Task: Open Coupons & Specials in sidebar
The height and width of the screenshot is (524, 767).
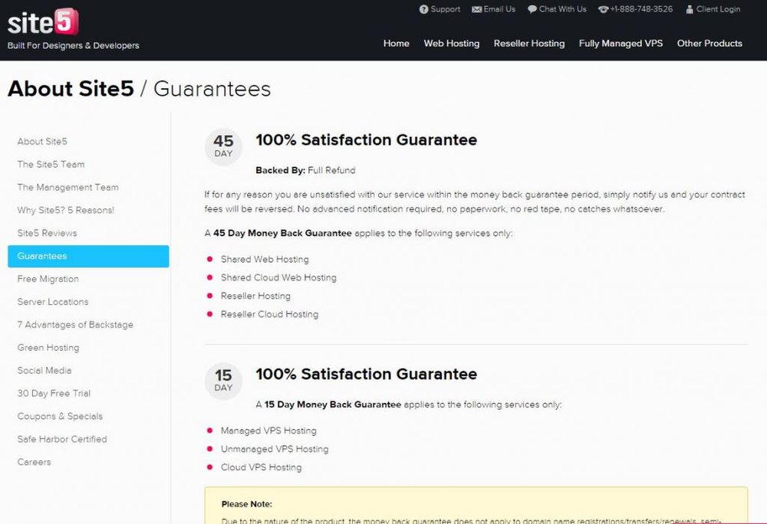Action: tap(60, 416)
